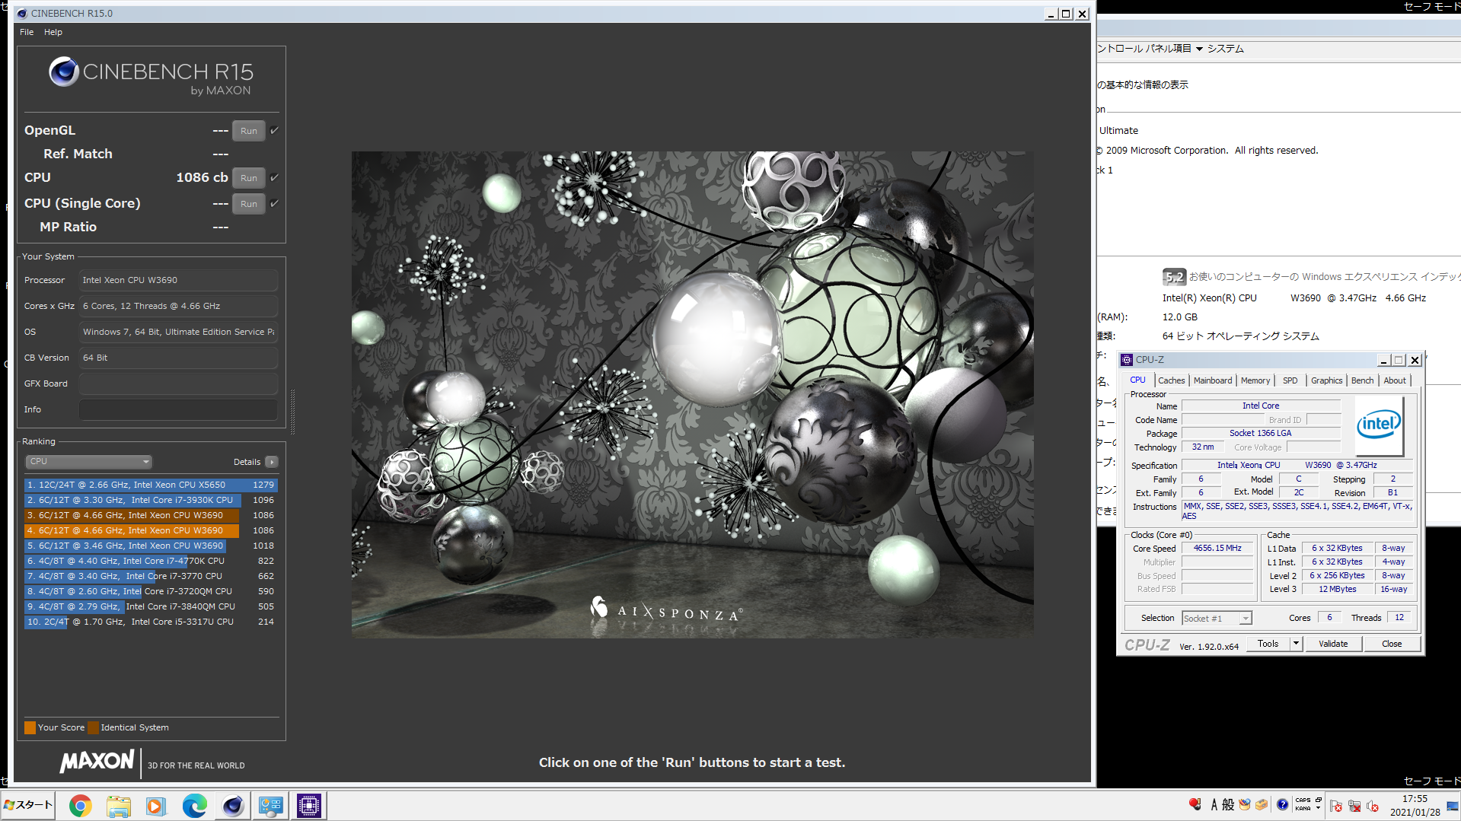This screenshot has width=1461, height=821.
Task: Open the language bar options arrow
Action: [x=1318, y=808]
